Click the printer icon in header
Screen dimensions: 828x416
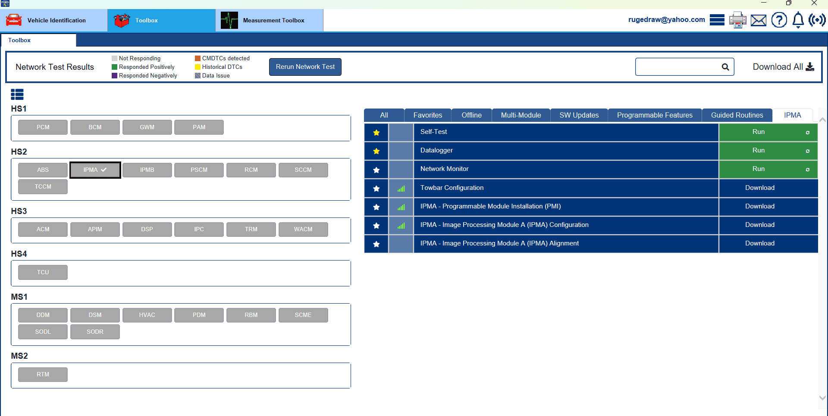[x=737, y=20]
